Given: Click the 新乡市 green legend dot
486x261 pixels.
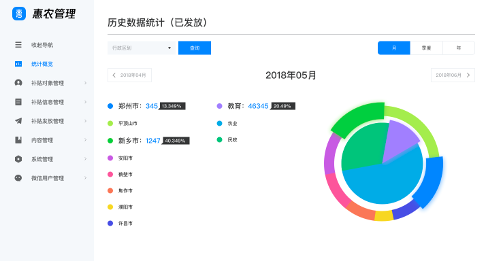Looking at the screenshot, I should (x=110, y=141).
